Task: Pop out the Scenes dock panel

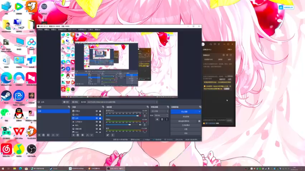Action: 69,107
